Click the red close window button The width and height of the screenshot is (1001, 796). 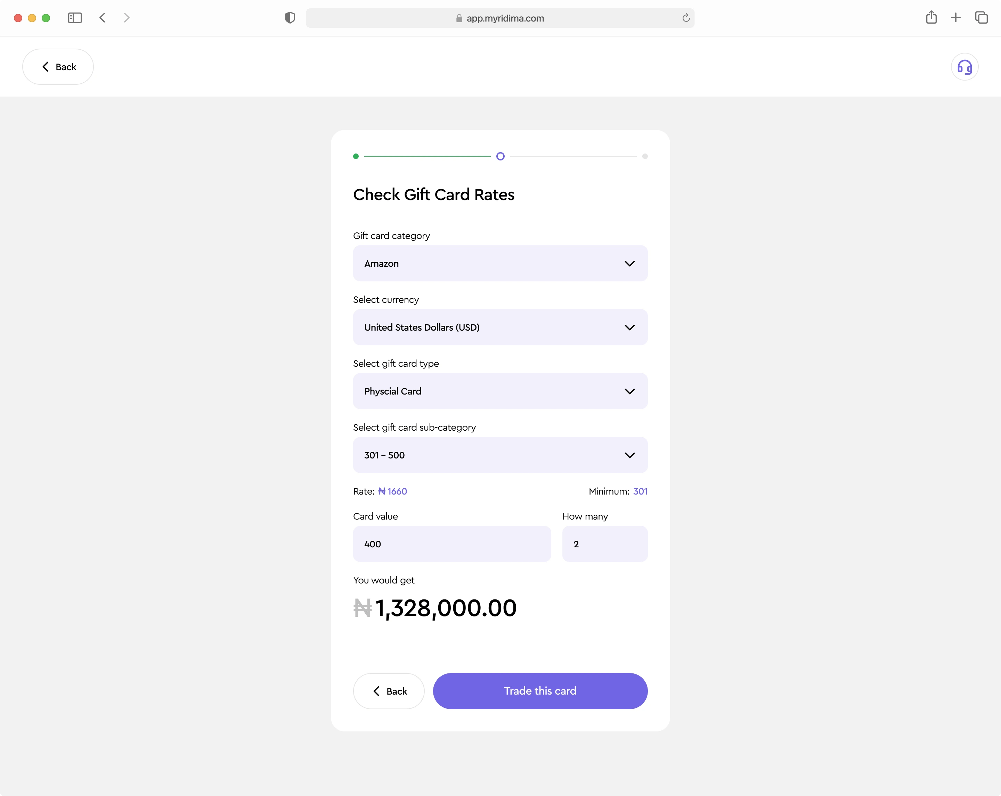(18, 18)
